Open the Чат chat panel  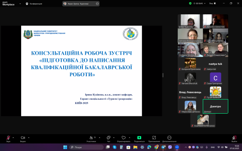click(109, 138)
